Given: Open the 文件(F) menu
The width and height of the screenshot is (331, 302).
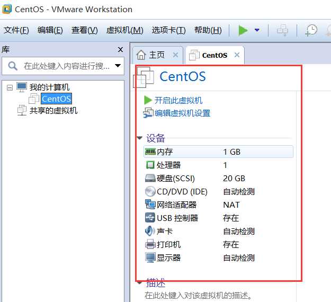Looking at the screenshot, I should point(16,30).
